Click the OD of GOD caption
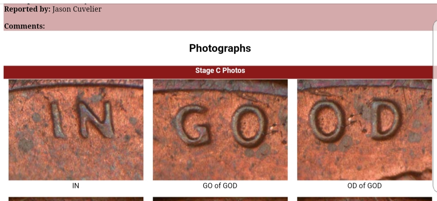The image size is (437, 201). point(365,186)
